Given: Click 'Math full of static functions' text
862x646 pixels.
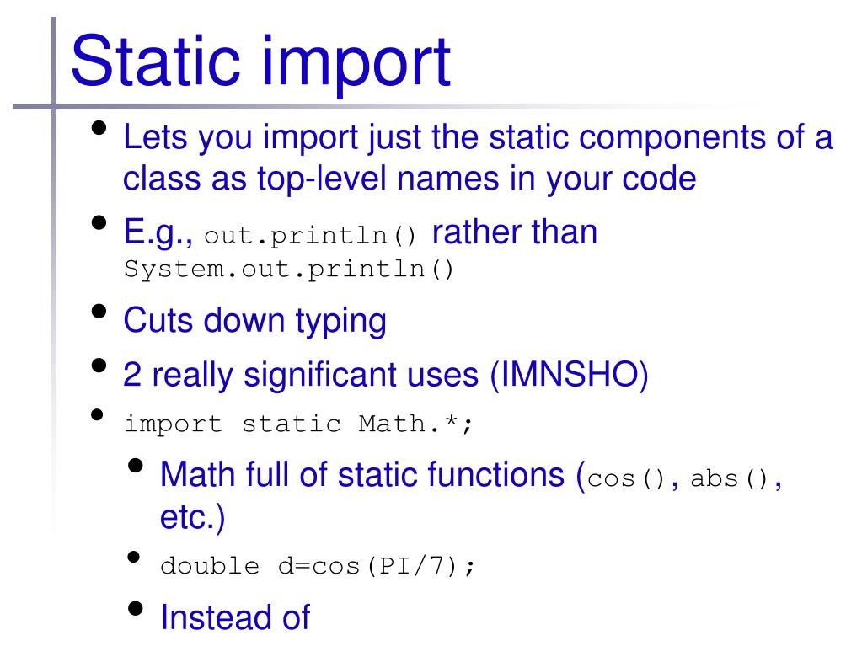Looking at the screenshot, I should (362, 474).
